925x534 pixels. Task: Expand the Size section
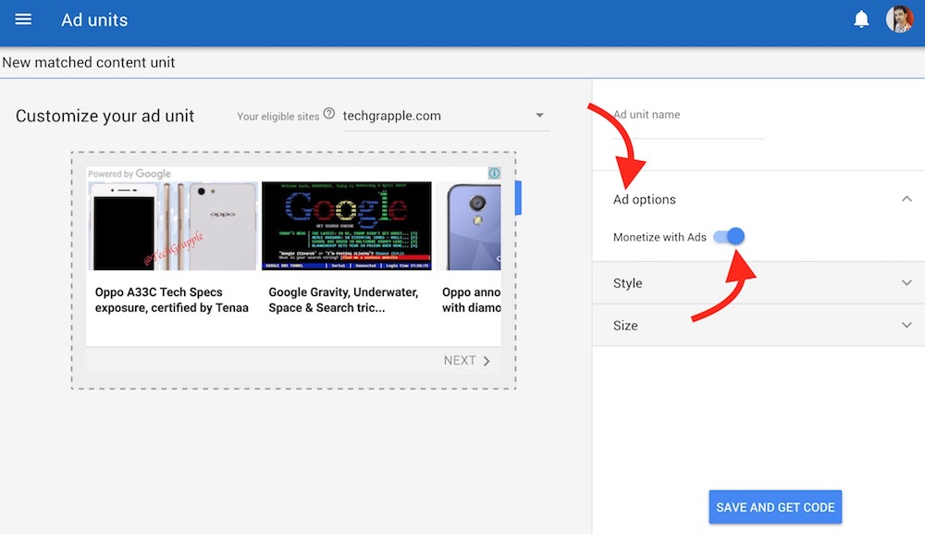[906, 326]
